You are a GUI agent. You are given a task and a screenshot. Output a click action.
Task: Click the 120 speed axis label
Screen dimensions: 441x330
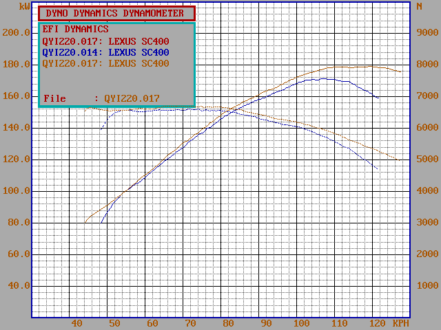(x=378, y=323)
